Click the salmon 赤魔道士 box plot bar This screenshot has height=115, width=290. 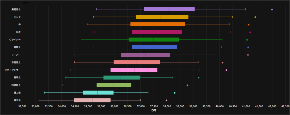tap(137, 62)
